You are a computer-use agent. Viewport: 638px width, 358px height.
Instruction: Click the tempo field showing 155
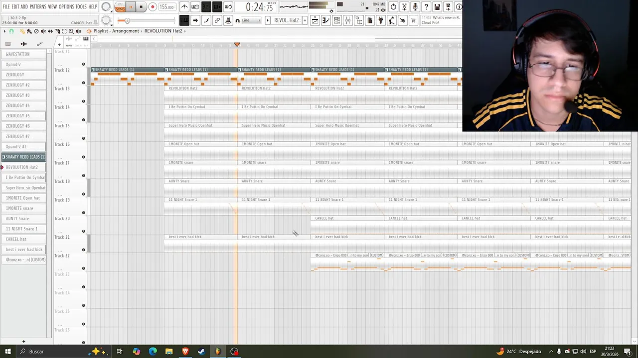coord(167,7)
